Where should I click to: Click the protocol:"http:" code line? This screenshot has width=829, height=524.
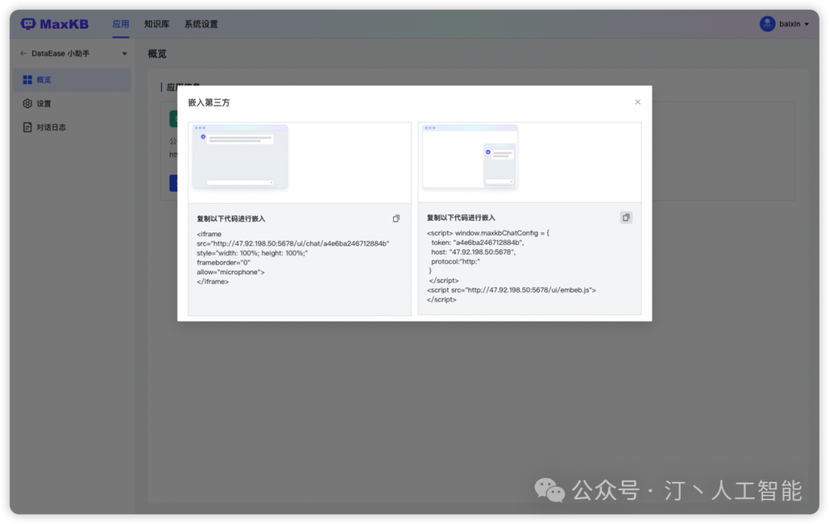coord(455,262)
